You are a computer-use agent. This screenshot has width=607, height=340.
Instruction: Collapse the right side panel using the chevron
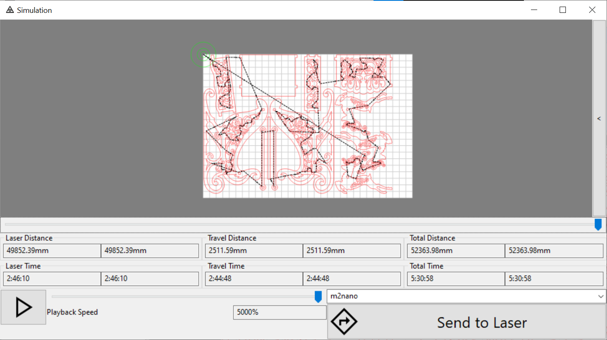599,118
